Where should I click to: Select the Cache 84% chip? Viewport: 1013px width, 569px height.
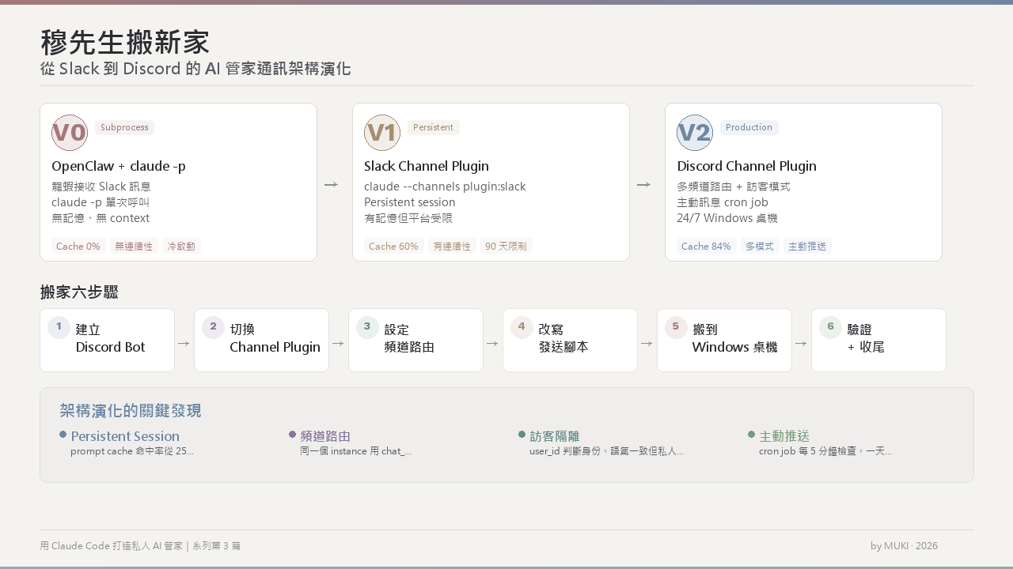click(706, 246)
